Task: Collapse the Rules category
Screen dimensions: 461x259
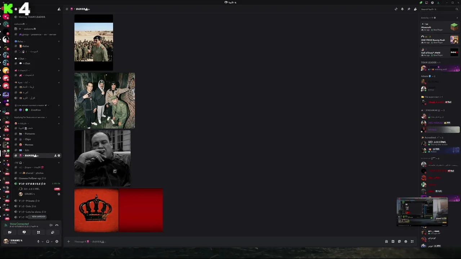Action: pos(20,41)
